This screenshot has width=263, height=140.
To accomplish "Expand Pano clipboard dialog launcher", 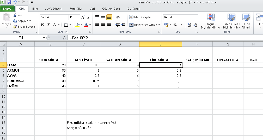I will click(x=36, y=32).
